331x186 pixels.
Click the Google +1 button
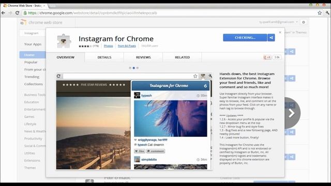point(267,57)
